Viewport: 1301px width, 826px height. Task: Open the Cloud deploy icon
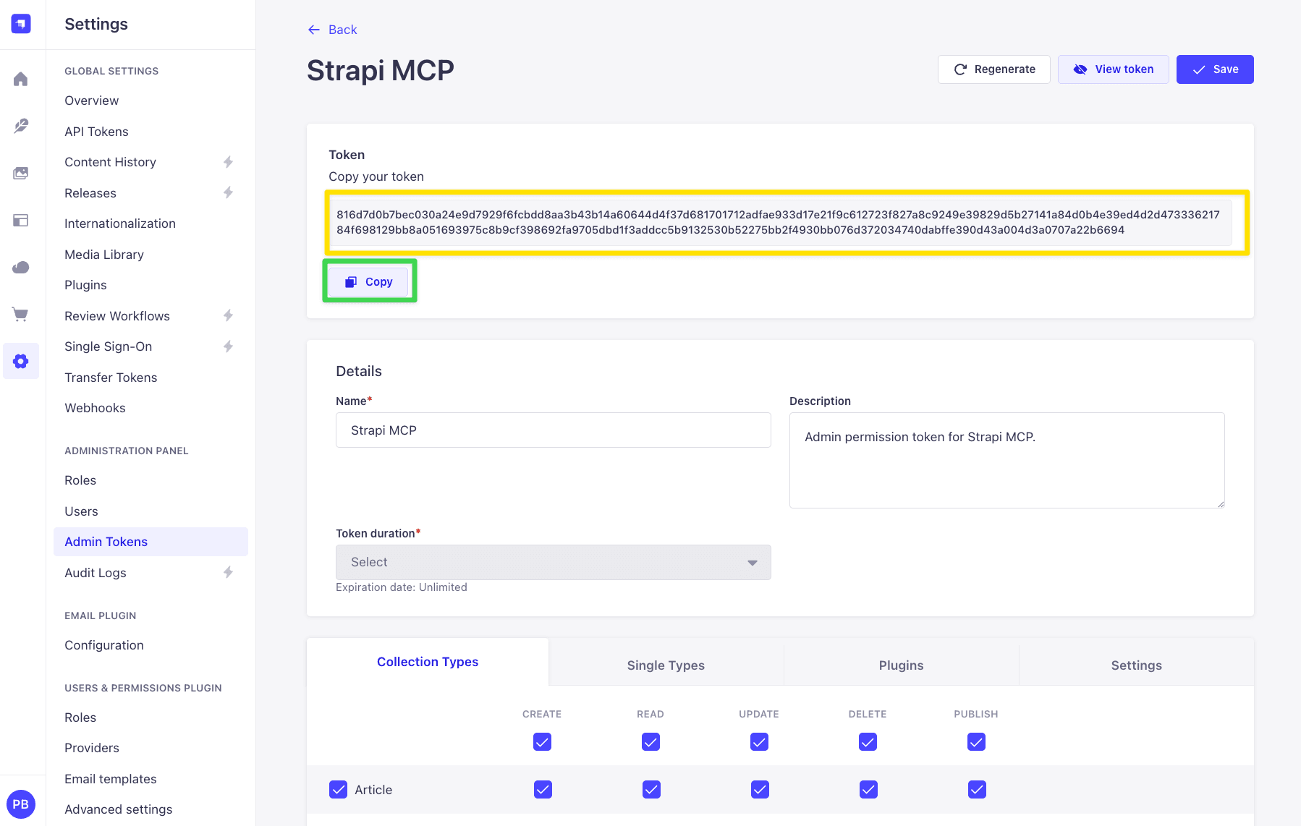click(x=21, y=268)
